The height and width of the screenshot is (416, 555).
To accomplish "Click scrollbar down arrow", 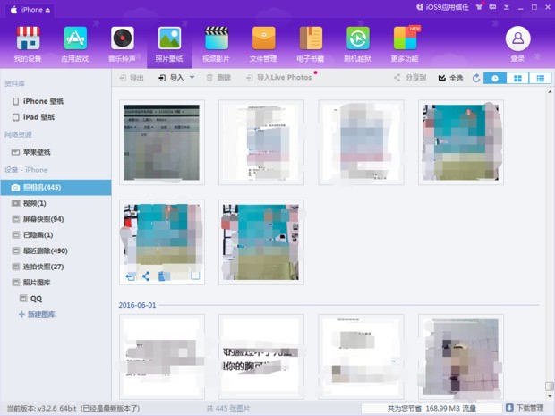I will tap(550, 396).
